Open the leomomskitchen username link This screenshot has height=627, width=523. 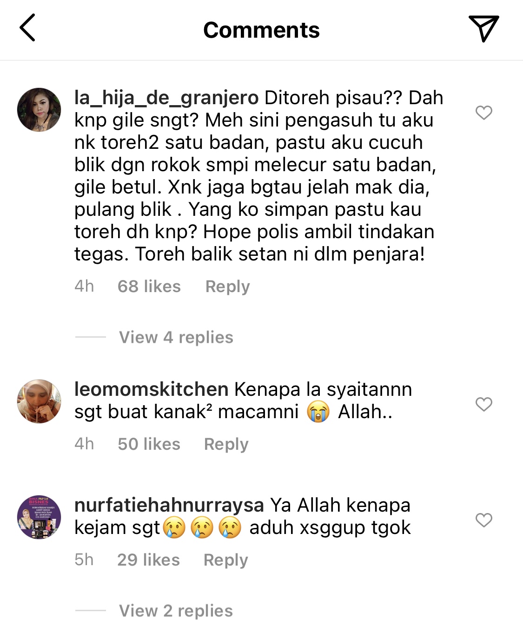pyautogui.click(x=152, y=389)
